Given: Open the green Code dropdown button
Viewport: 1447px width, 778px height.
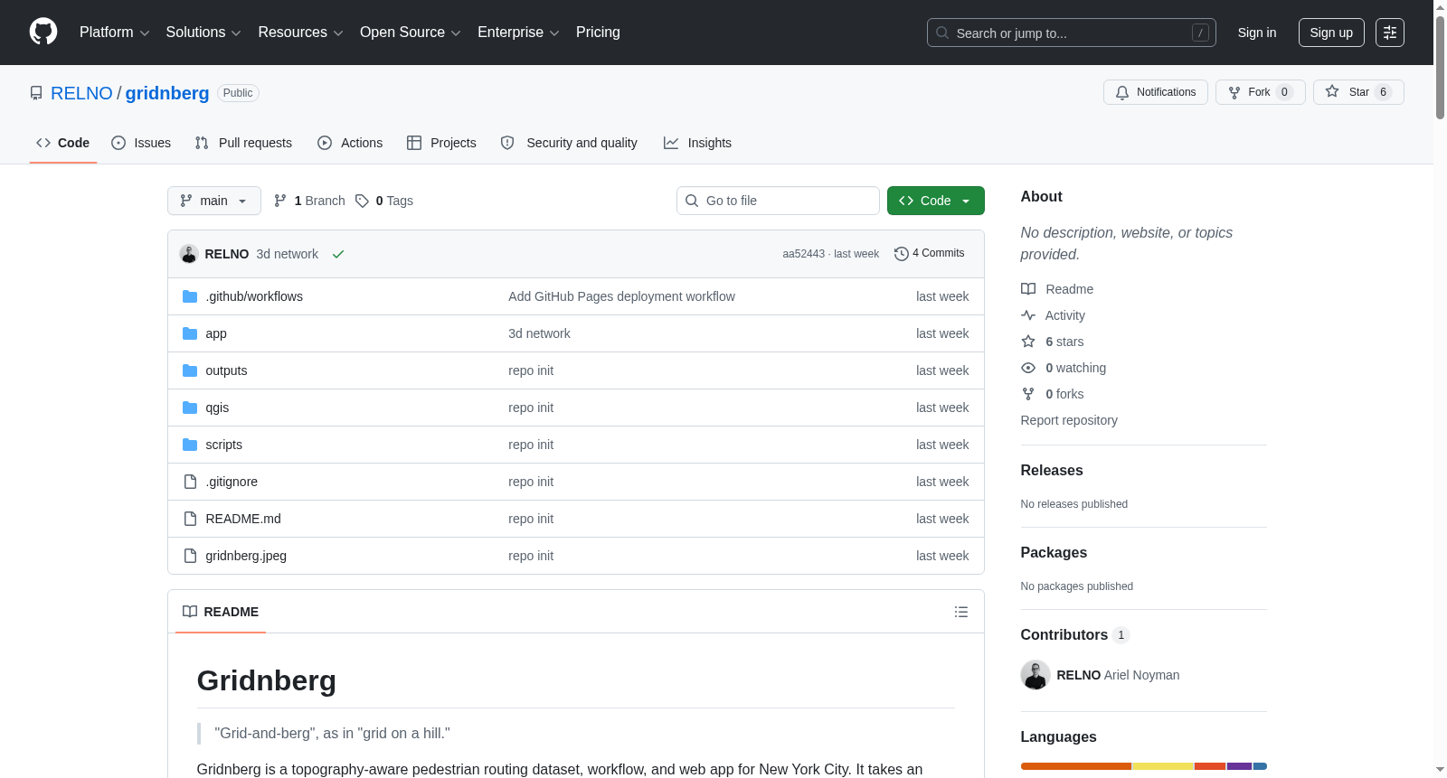Looking at the screenshot, I should (936, 201).
